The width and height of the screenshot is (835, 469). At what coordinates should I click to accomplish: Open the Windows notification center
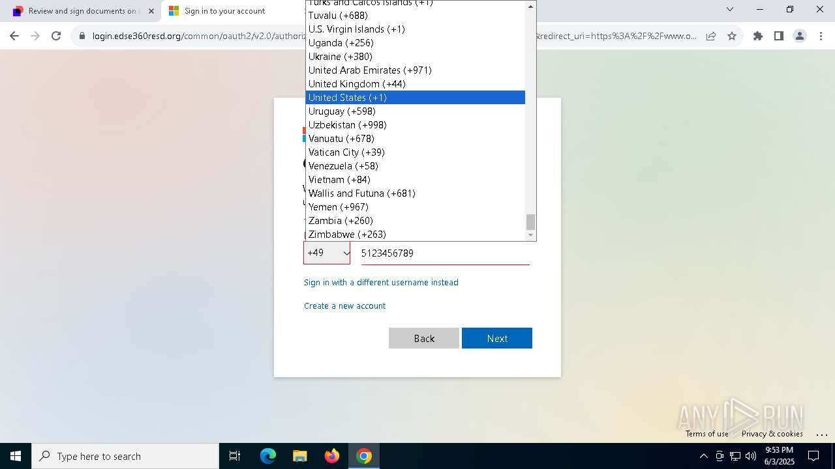coord(813,456)
